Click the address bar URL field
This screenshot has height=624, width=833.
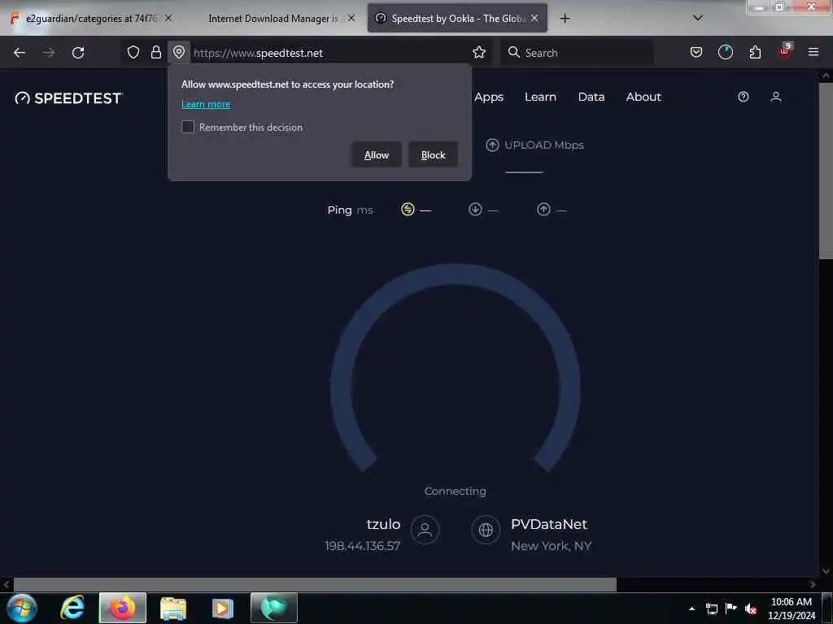click(x=329, y=53)
